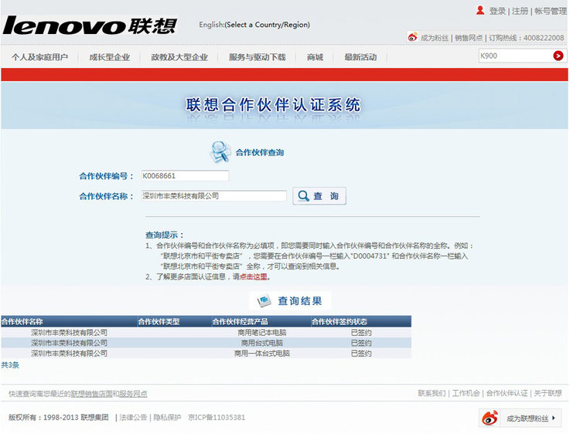
Task: Open the 关于联想 footer link
Action: [x=548, y=393]
